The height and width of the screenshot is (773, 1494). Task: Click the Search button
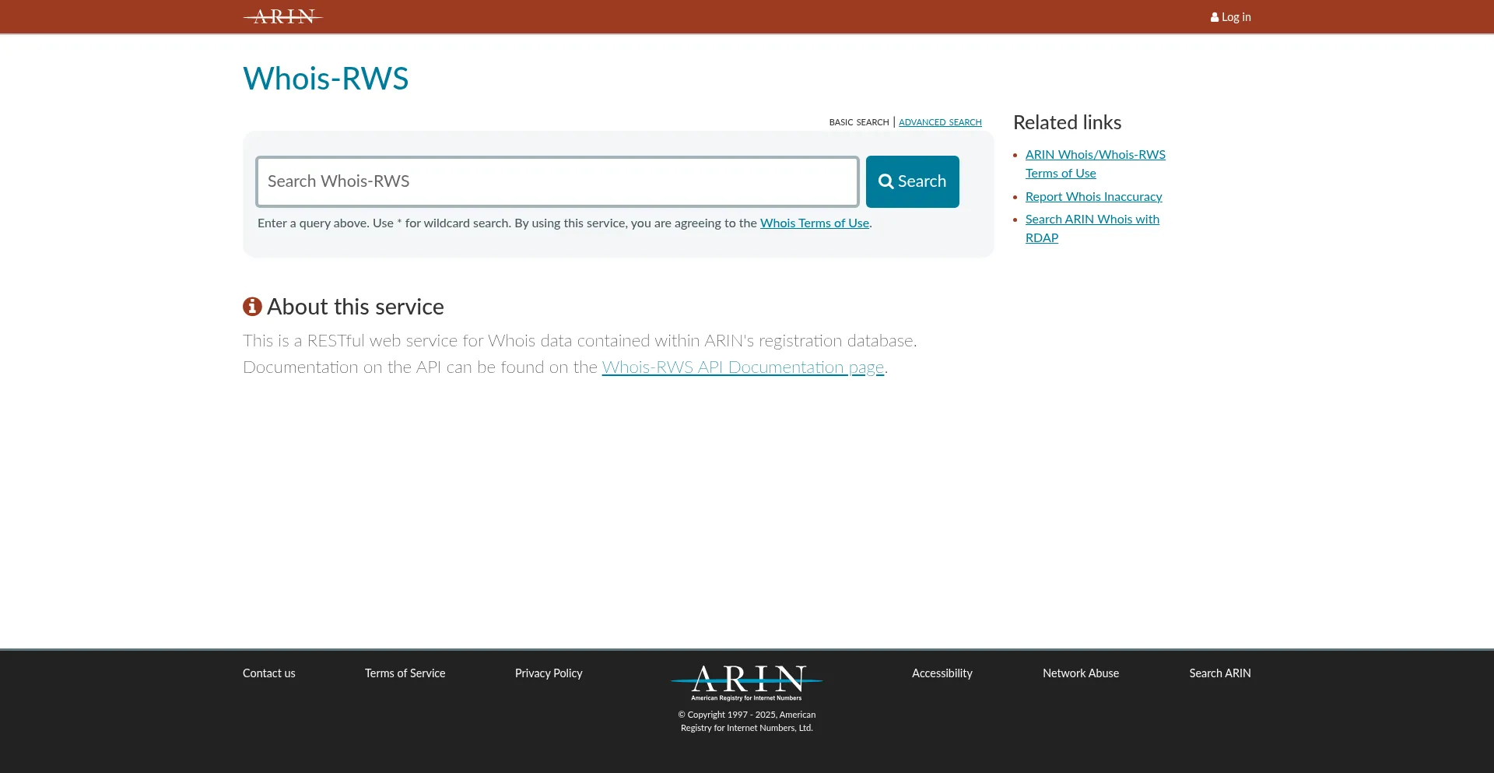tap(912, 181)
